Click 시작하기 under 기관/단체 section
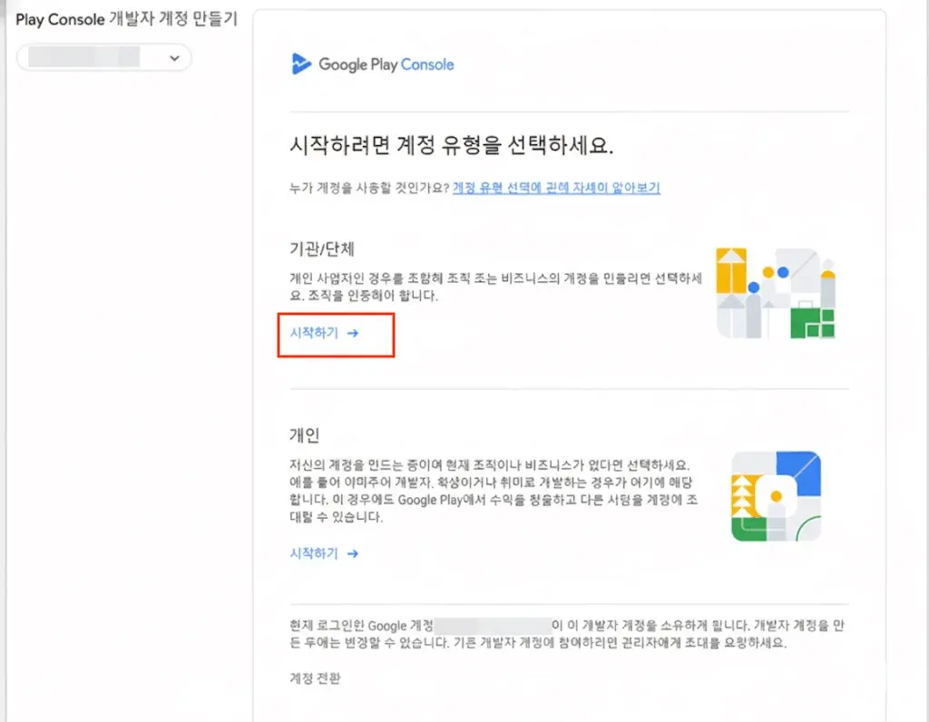The width and height of the screenshot is (929, 722). pos(314,333)
